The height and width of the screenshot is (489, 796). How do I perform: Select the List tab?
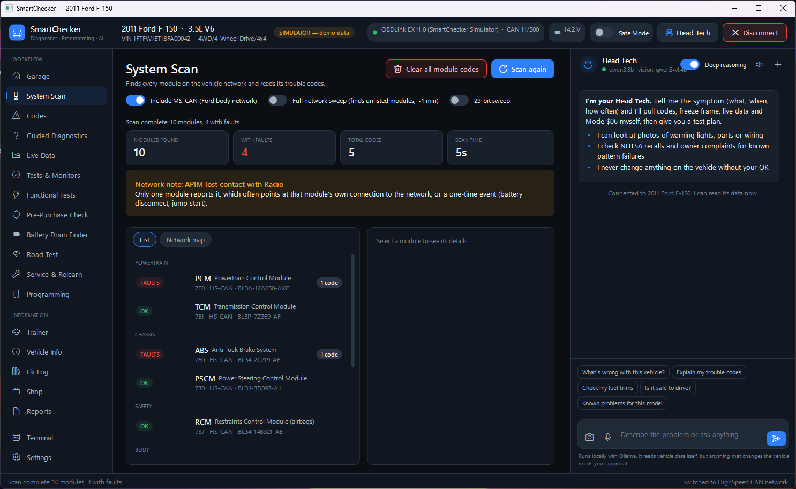145,240
